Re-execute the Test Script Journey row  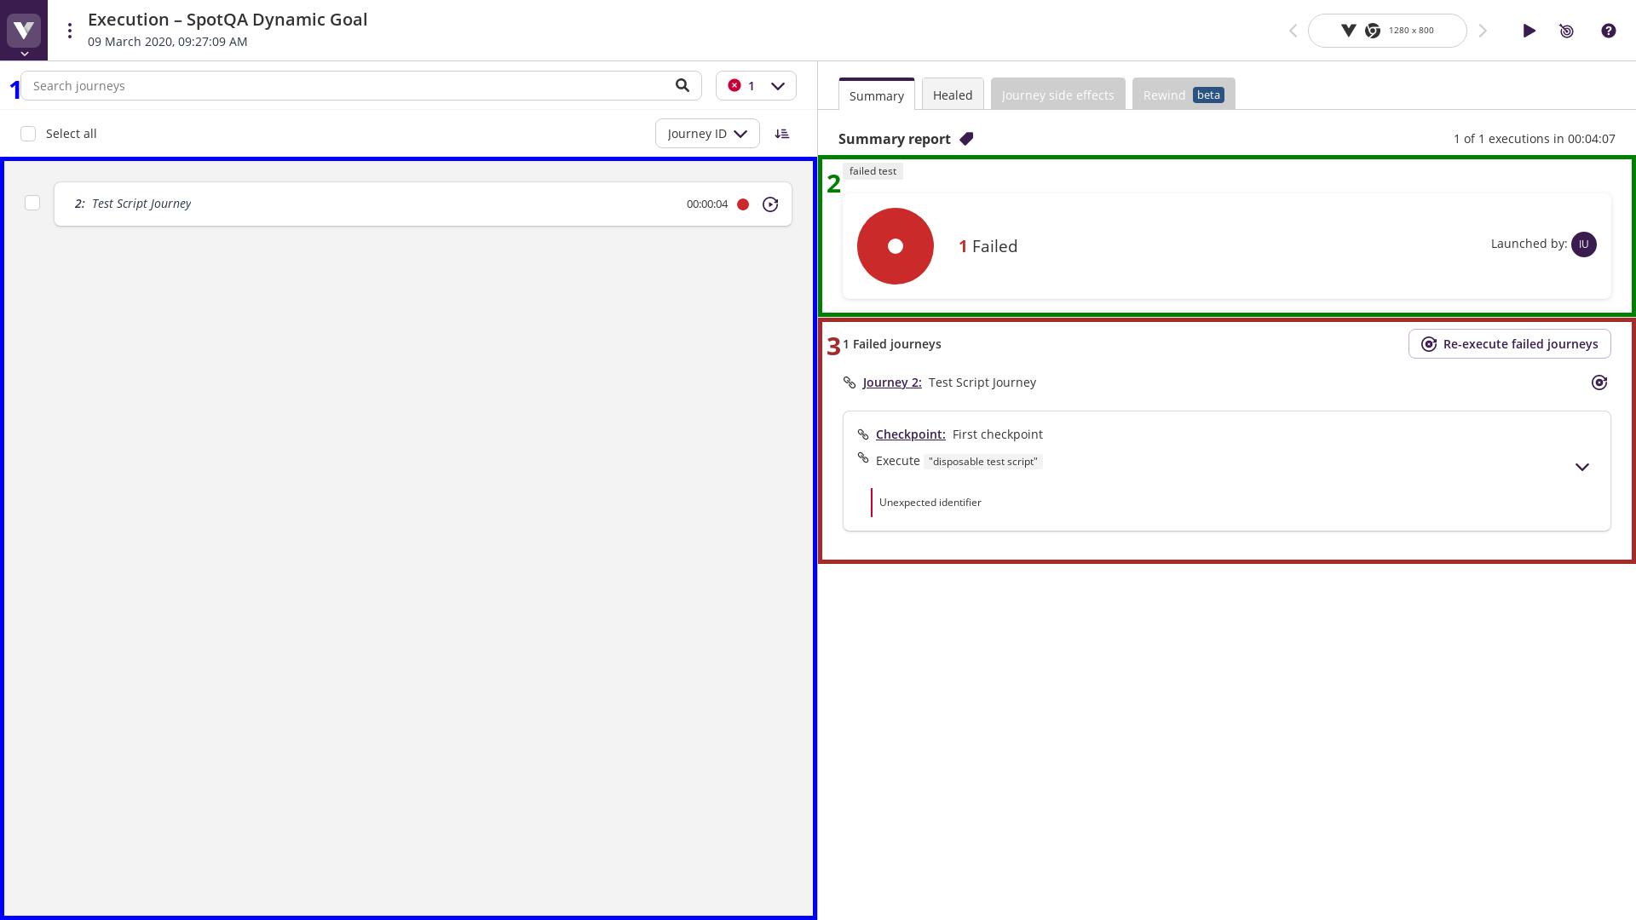(x=770, y=204)
